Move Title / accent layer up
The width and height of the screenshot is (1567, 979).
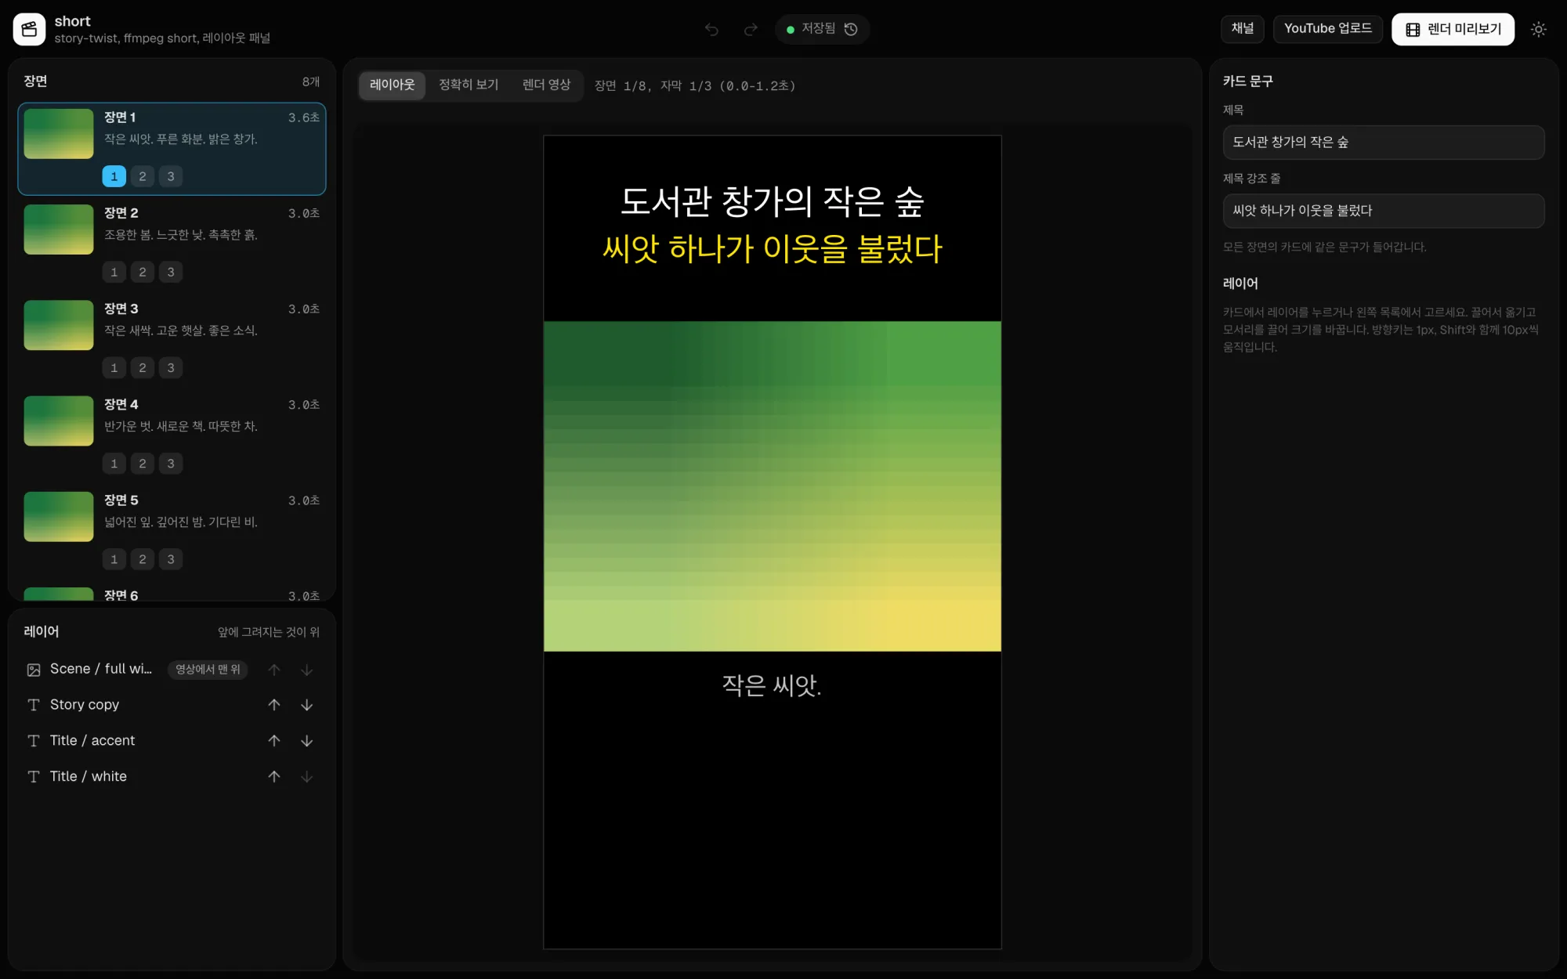pos(274,741)
